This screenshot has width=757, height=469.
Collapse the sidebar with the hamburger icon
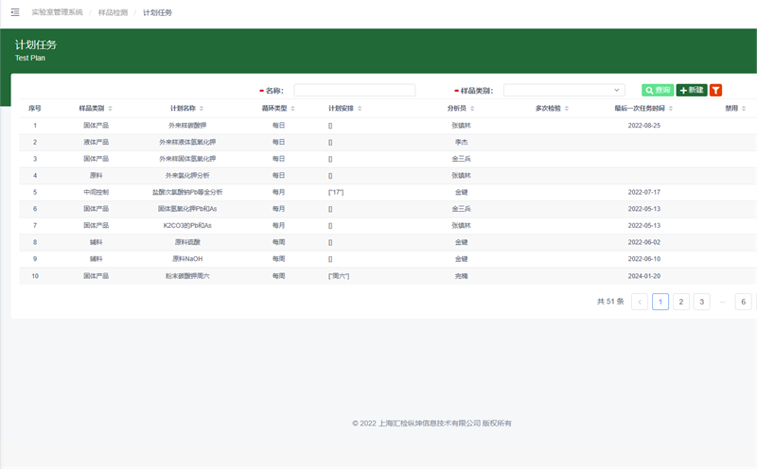point(14,12)
